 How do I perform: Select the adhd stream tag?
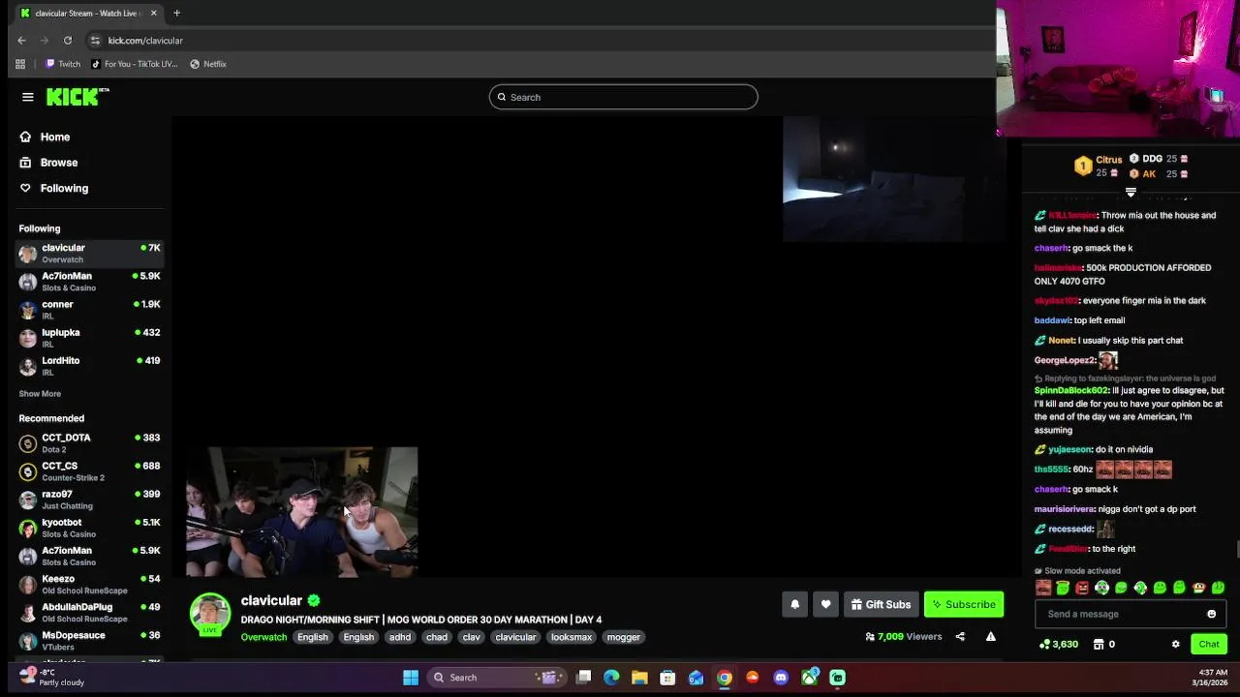click(x=400, y=637)
